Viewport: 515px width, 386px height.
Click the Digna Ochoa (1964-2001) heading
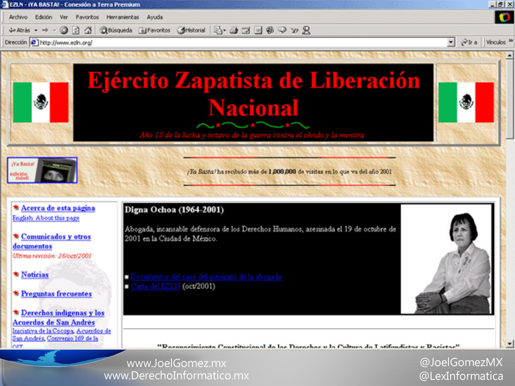point(174,210)
